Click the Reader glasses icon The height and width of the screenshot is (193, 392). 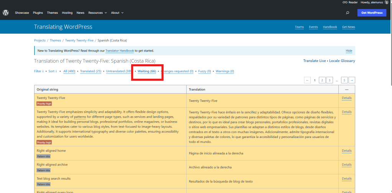pyautogui.click(x=345, y=2)
